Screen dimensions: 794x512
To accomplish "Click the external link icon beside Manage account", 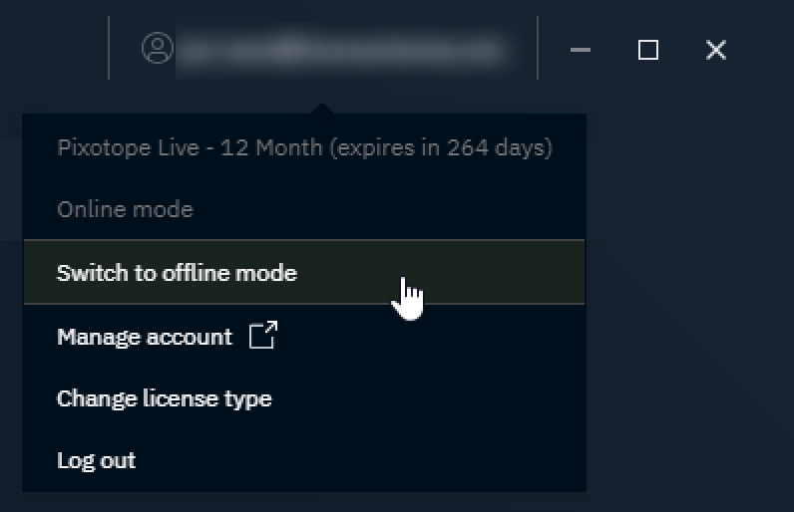I will pyautogui.click(x=262, y=337).
